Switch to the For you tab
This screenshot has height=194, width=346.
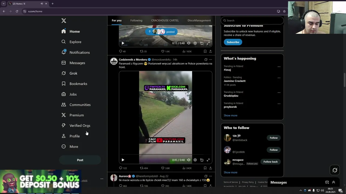[x=117, y=20]
